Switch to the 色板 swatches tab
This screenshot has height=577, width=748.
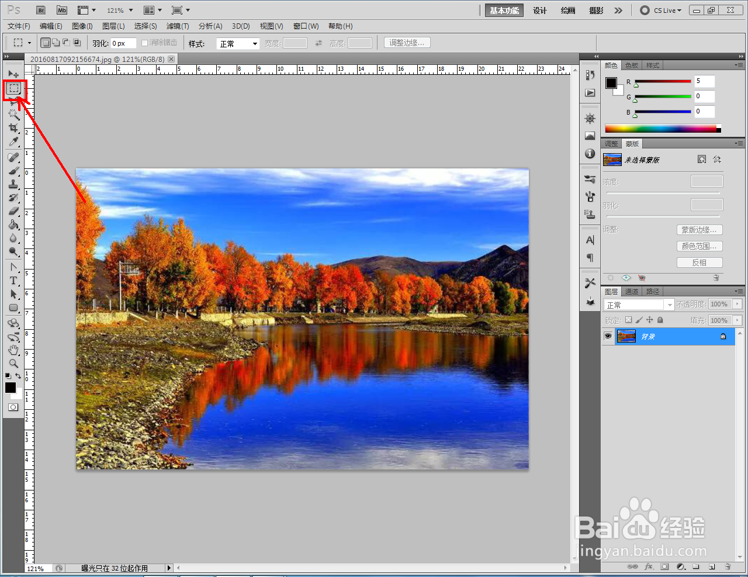coord(632,65)
